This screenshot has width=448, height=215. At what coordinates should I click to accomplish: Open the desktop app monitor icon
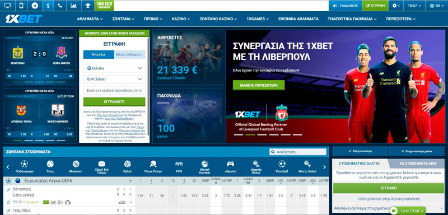point(8,6)
